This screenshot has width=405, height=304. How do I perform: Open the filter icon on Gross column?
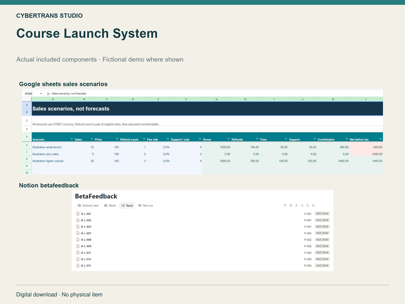(229, 139)
